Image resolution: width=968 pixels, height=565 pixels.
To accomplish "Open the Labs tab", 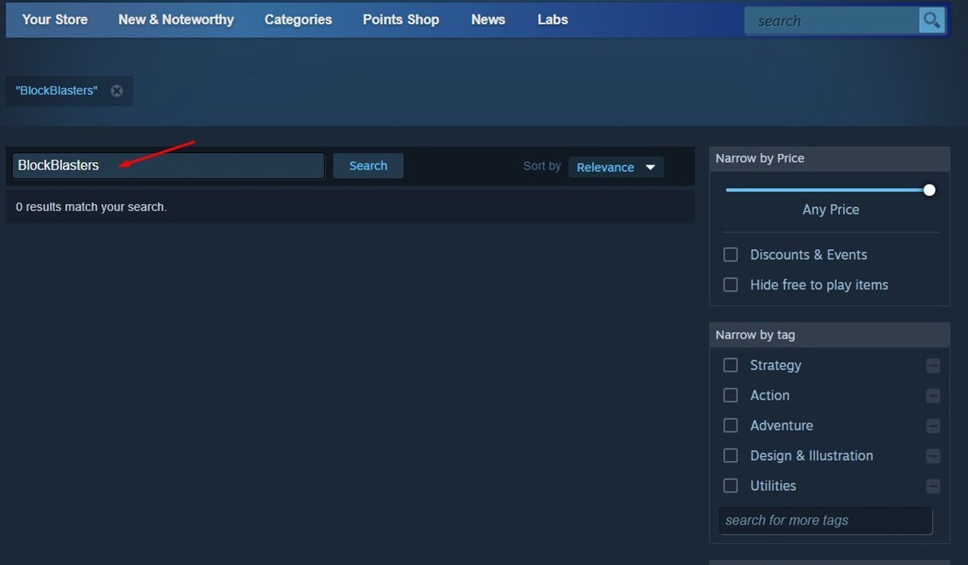I will pyautogui.click(x=553, y=19).
